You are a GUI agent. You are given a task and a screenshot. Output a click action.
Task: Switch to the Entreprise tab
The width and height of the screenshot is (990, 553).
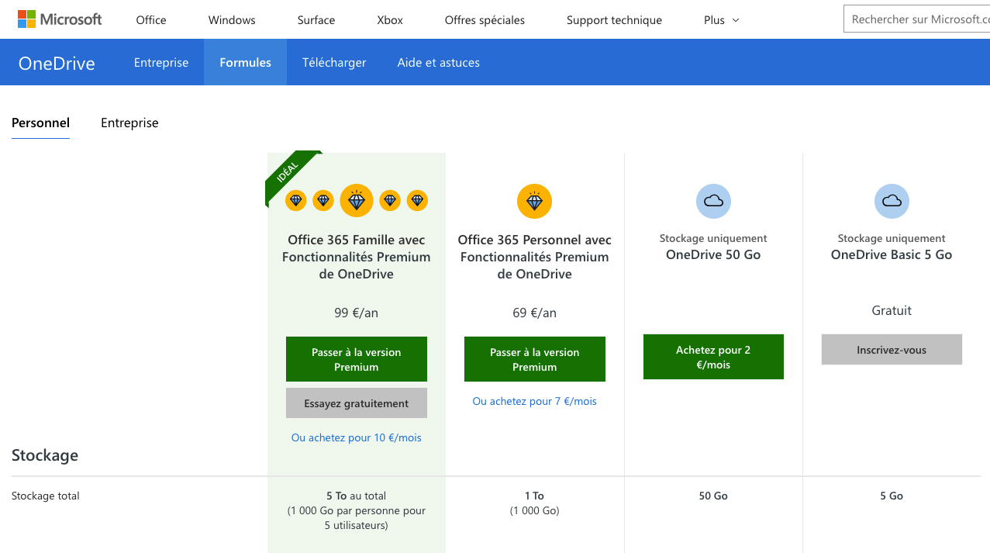tap(129, 123)
